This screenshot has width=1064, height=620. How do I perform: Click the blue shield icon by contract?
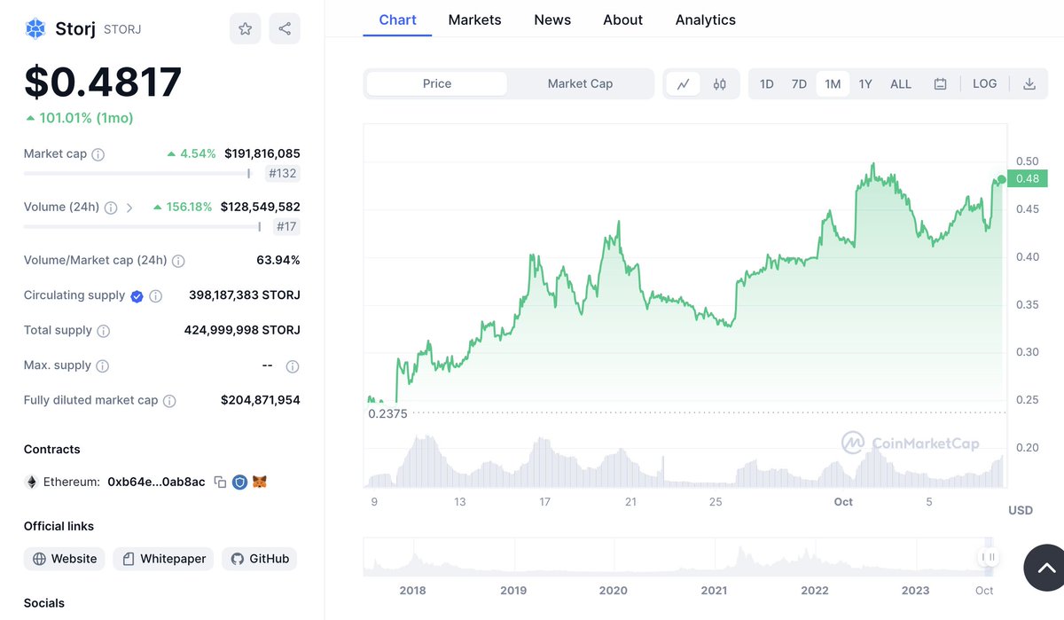point(239,483)
